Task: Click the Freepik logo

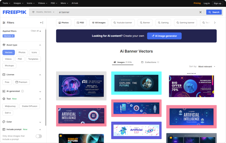Action: click(15, 12)
